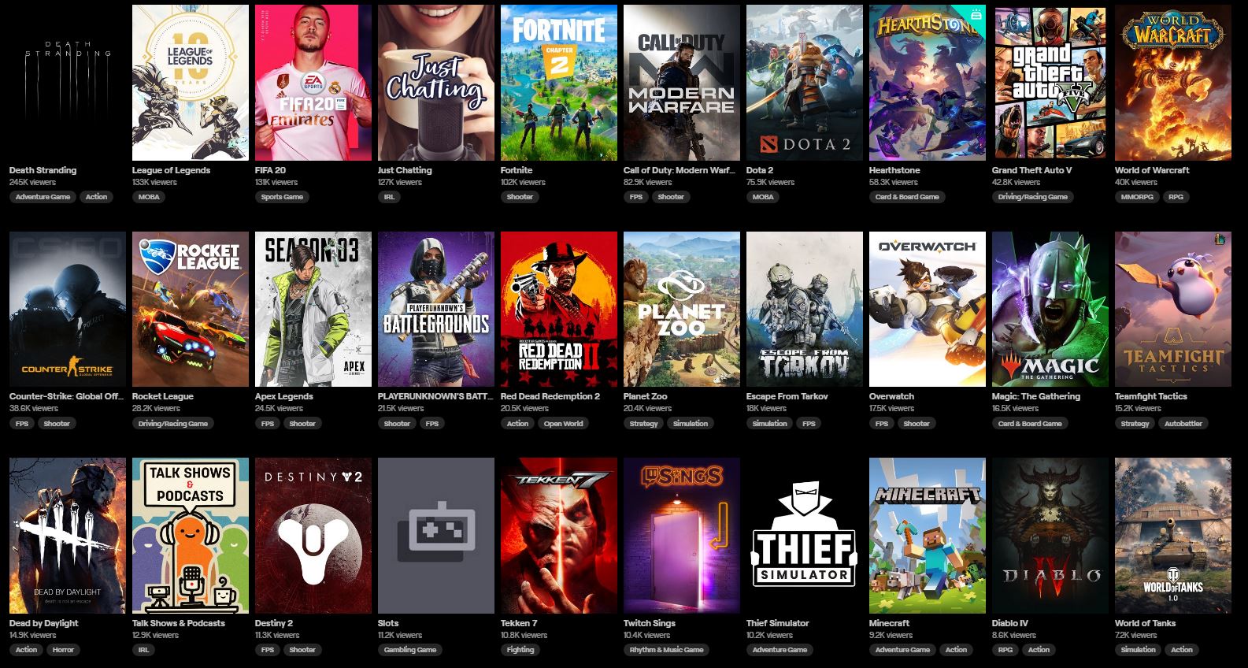Open the Planet Zoo title link
1248x668 pixels.
pos(645,396)
